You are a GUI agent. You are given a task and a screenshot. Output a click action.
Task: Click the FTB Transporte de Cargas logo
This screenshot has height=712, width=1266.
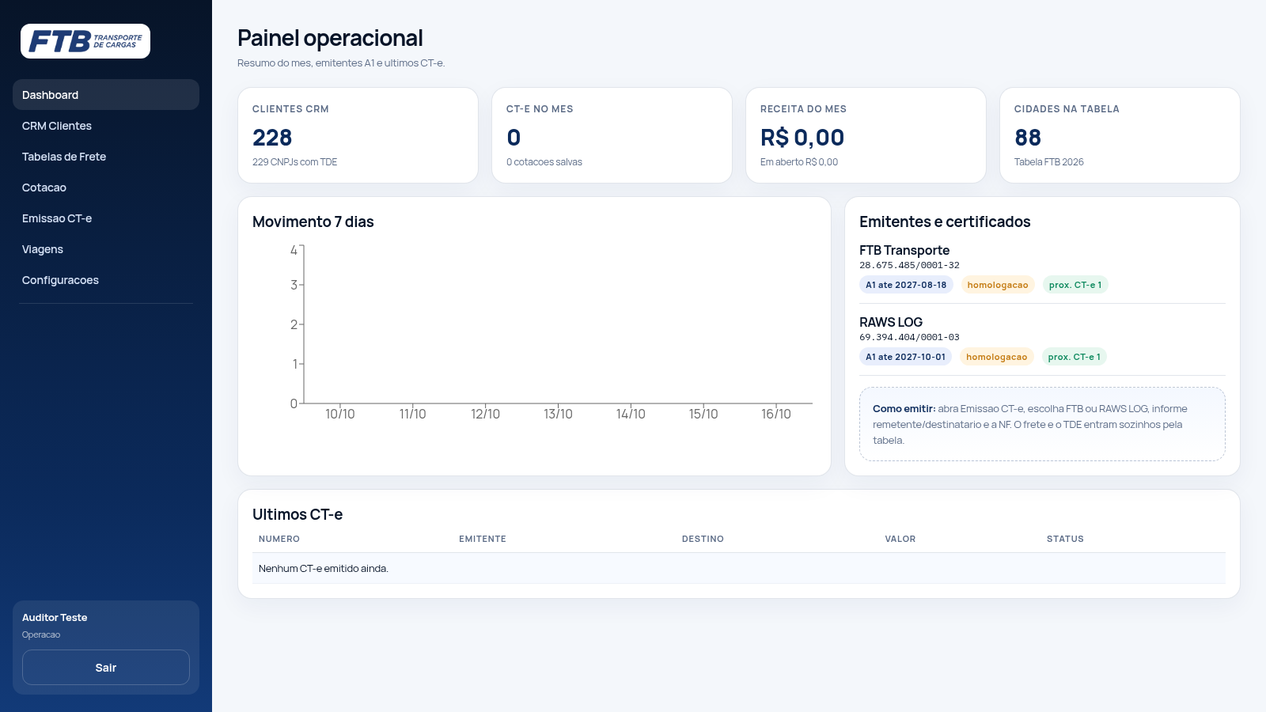(85, 41)
